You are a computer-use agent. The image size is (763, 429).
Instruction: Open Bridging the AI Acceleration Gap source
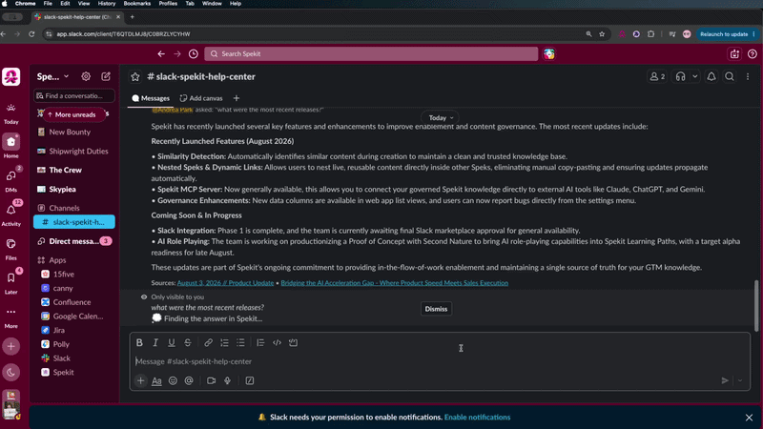[x=394, y=282]
